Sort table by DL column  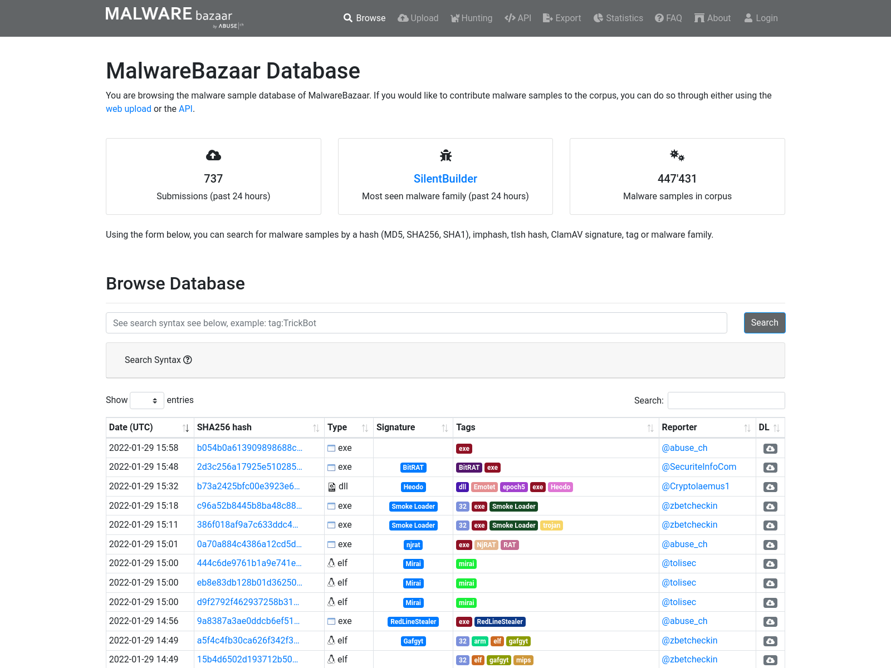(770, 428)
